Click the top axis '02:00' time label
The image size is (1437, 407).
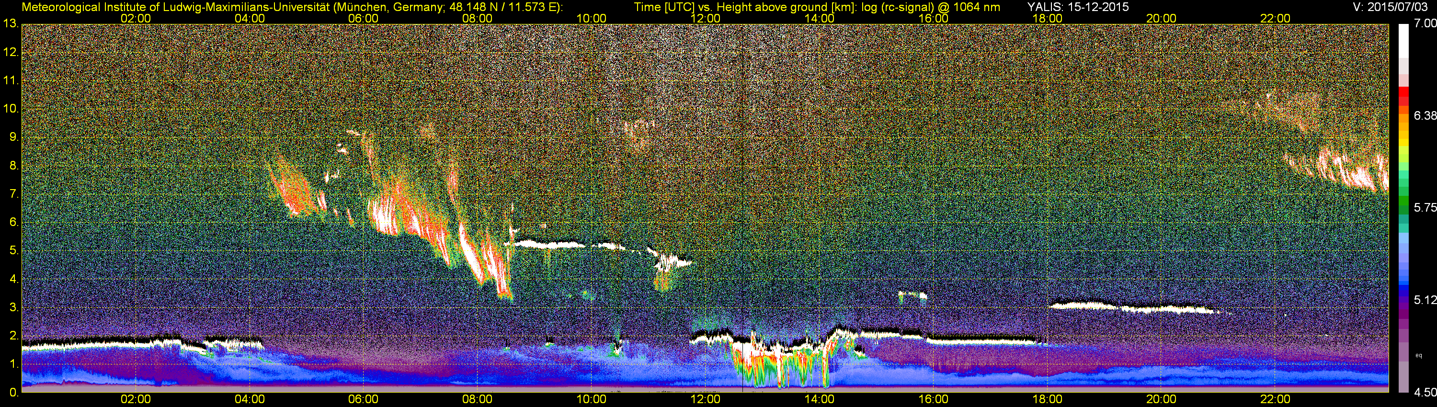(136, 18)
